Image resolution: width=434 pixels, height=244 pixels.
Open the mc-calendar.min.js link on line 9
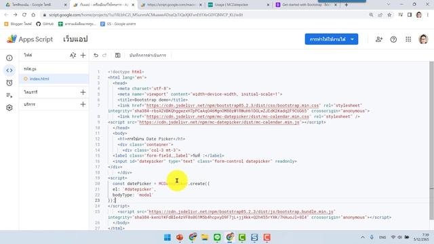coord(220,122)
